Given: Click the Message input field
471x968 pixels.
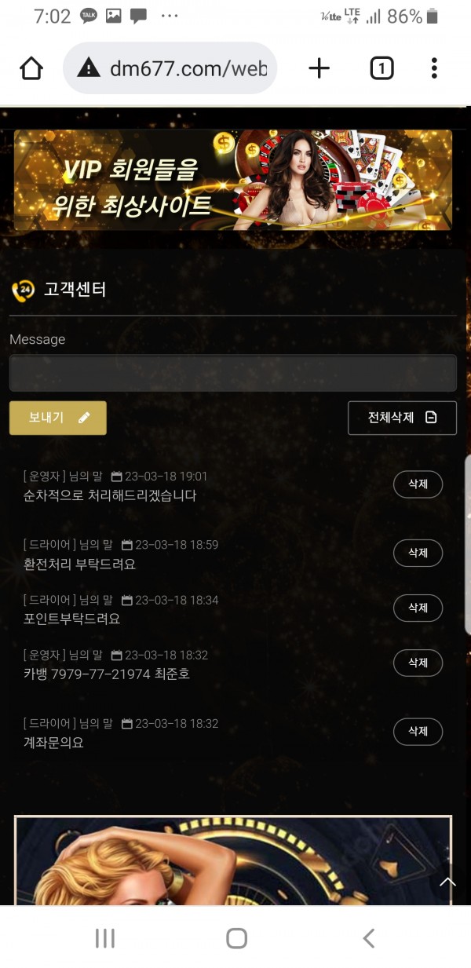Looking at the screenshot, I should tap(232, 373).
